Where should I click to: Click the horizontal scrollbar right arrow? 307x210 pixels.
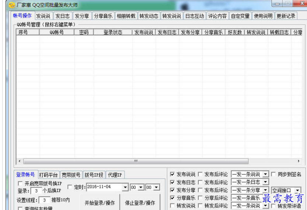[x=299, y=161]
